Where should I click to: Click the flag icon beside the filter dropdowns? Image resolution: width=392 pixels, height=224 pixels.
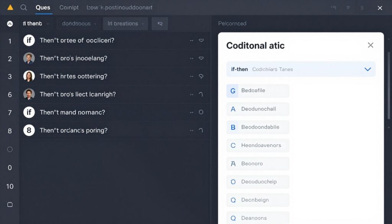click(x=160, y=23)
